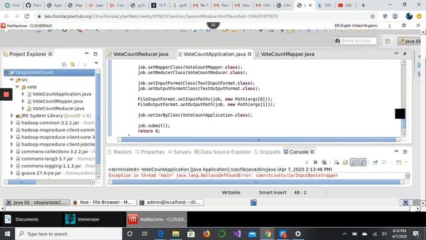Pin the Console view

(x=375, y=162)
